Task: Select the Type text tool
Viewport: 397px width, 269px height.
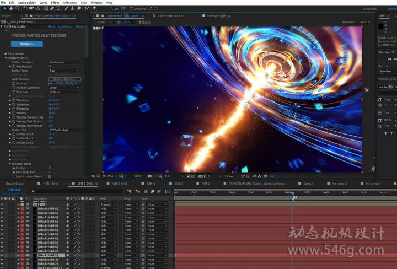Action: 58,8
